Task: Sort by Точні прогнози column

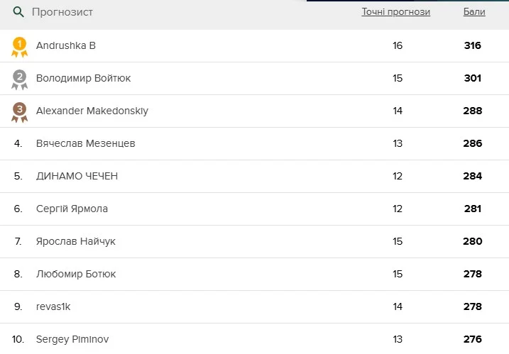Action: click(x=395, y=12)
